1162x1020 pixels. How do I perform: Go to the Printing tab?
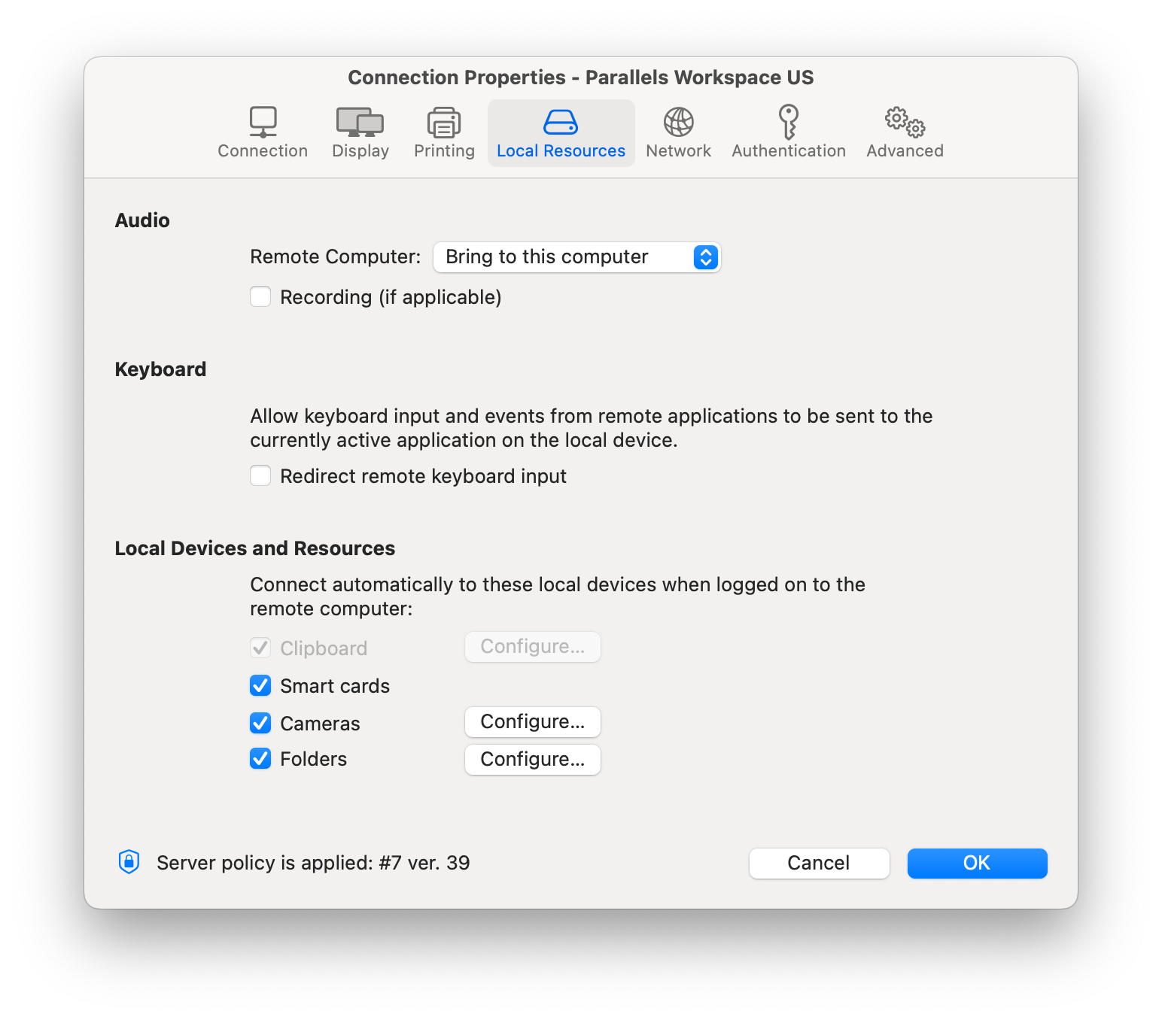(444, 133)
